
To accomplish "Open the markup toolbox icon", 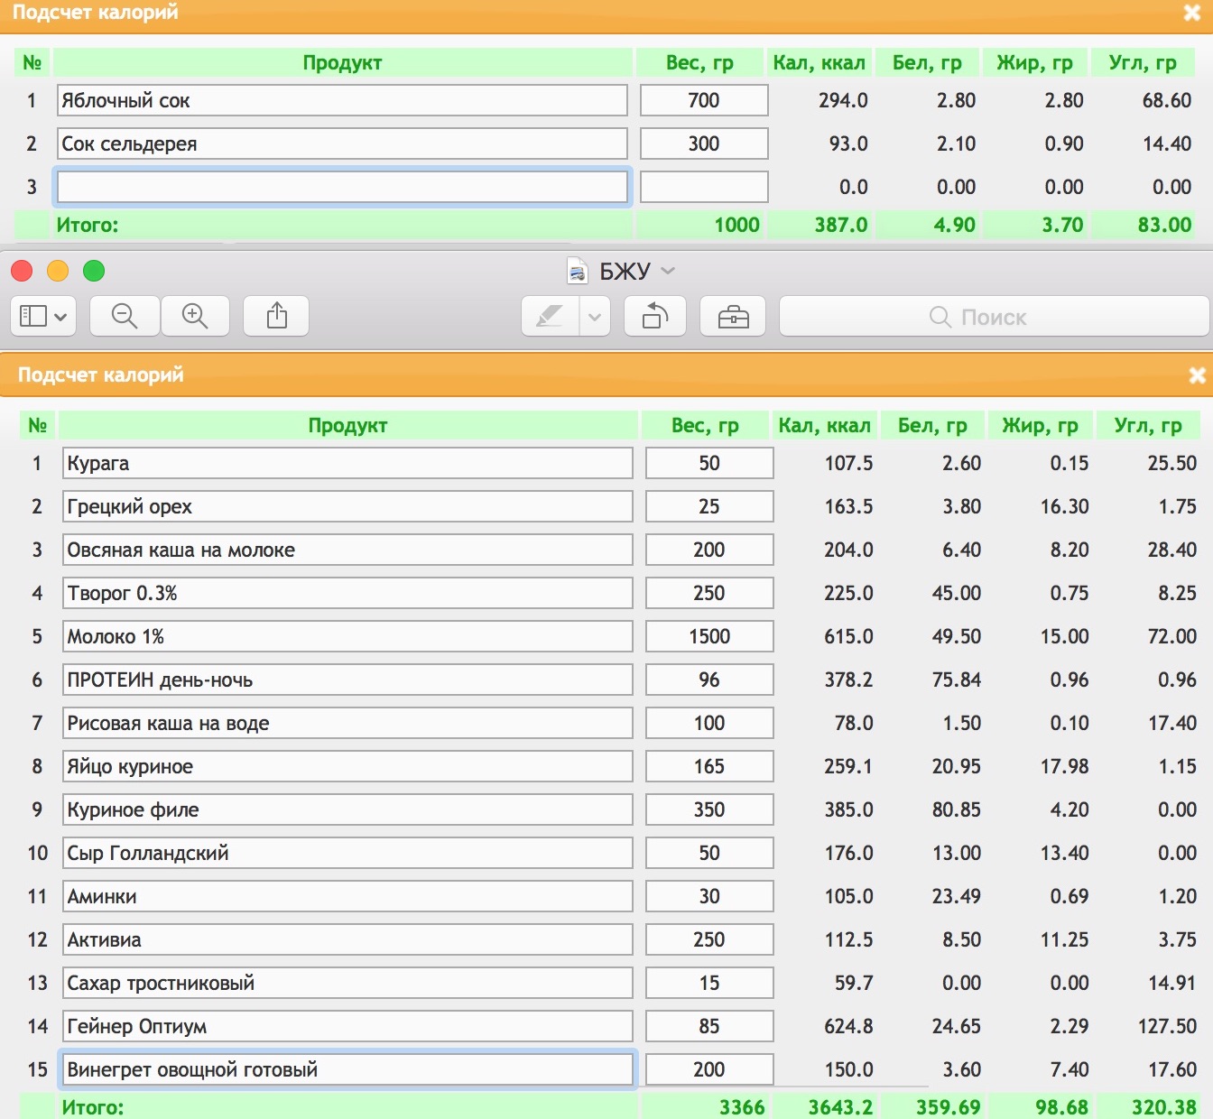I will point(733,316).
